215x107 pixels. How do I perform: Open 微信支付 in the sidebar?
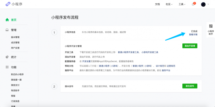point(15,85)
